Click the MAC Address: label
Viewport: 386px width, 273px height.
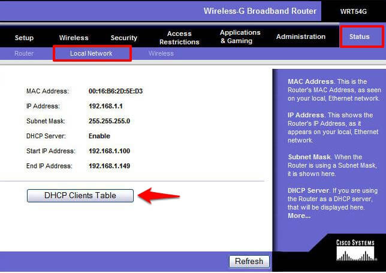pyautogui.click(x=47, y=91)
